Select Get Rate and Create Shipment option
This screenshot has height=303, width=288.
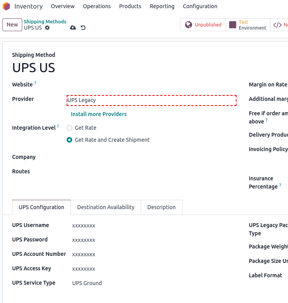pyautogui.click(x=69, y=140)
